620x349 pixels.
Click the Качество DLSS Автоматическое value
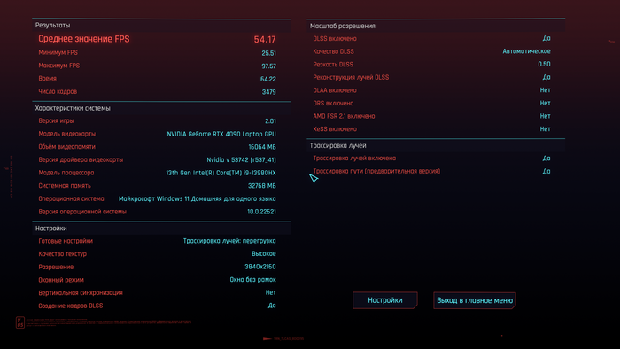526,51
